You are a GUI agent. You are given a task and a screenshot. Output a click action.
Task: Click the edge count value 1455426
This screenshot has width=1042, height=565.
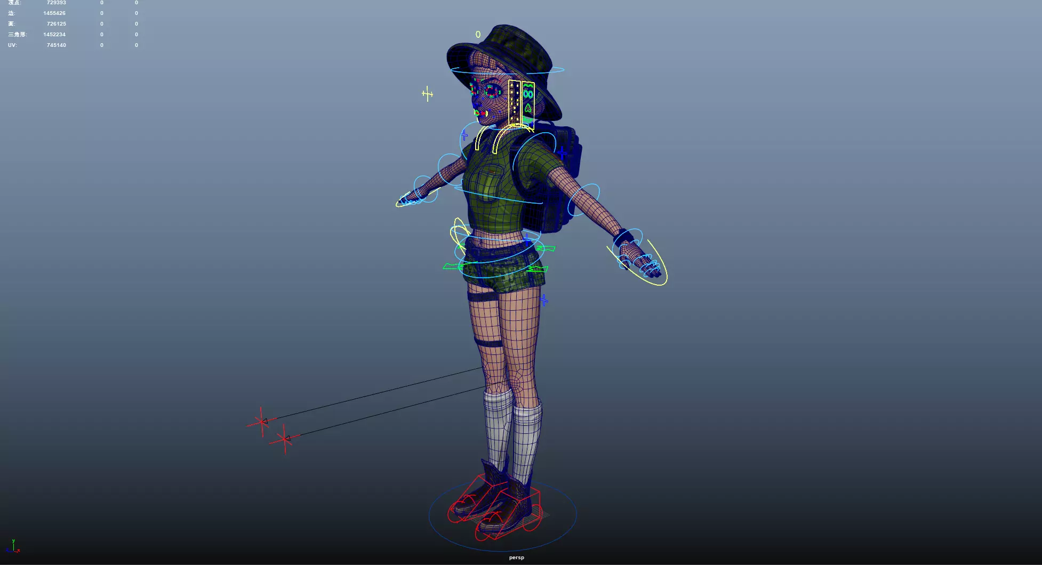coord(54,13)
